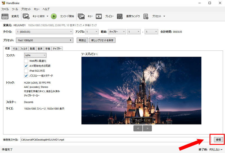
Task: Click the 保存先ファイル path field
Action: click(115, 140)
